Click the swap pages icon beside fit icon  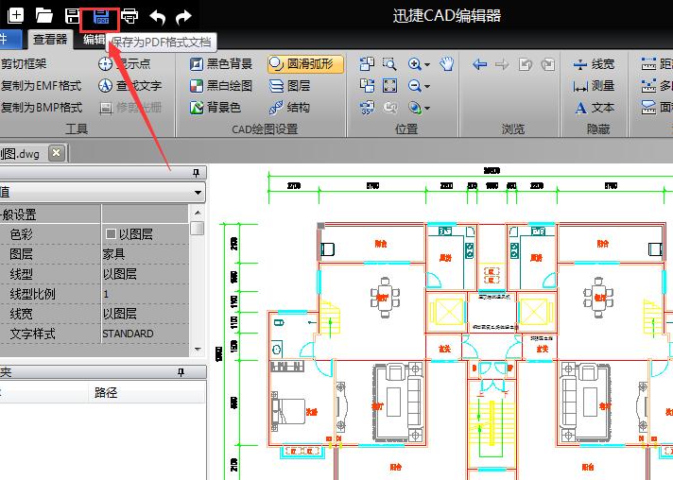(x=367, y=85)
